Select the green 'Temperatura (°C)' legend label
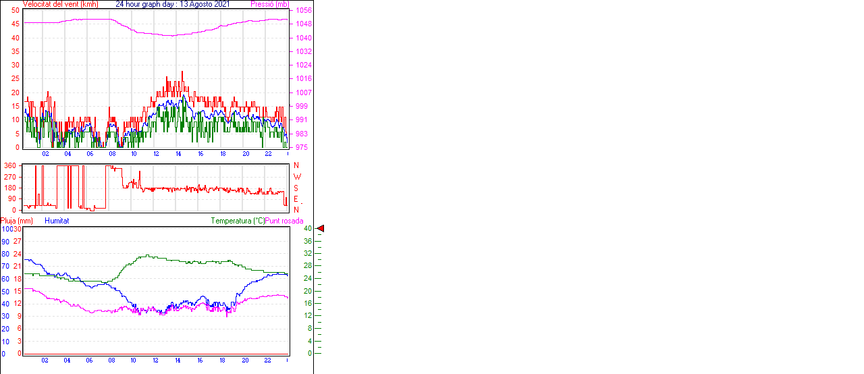Screen dimensions: 864x374 click(x=238, y=221)
